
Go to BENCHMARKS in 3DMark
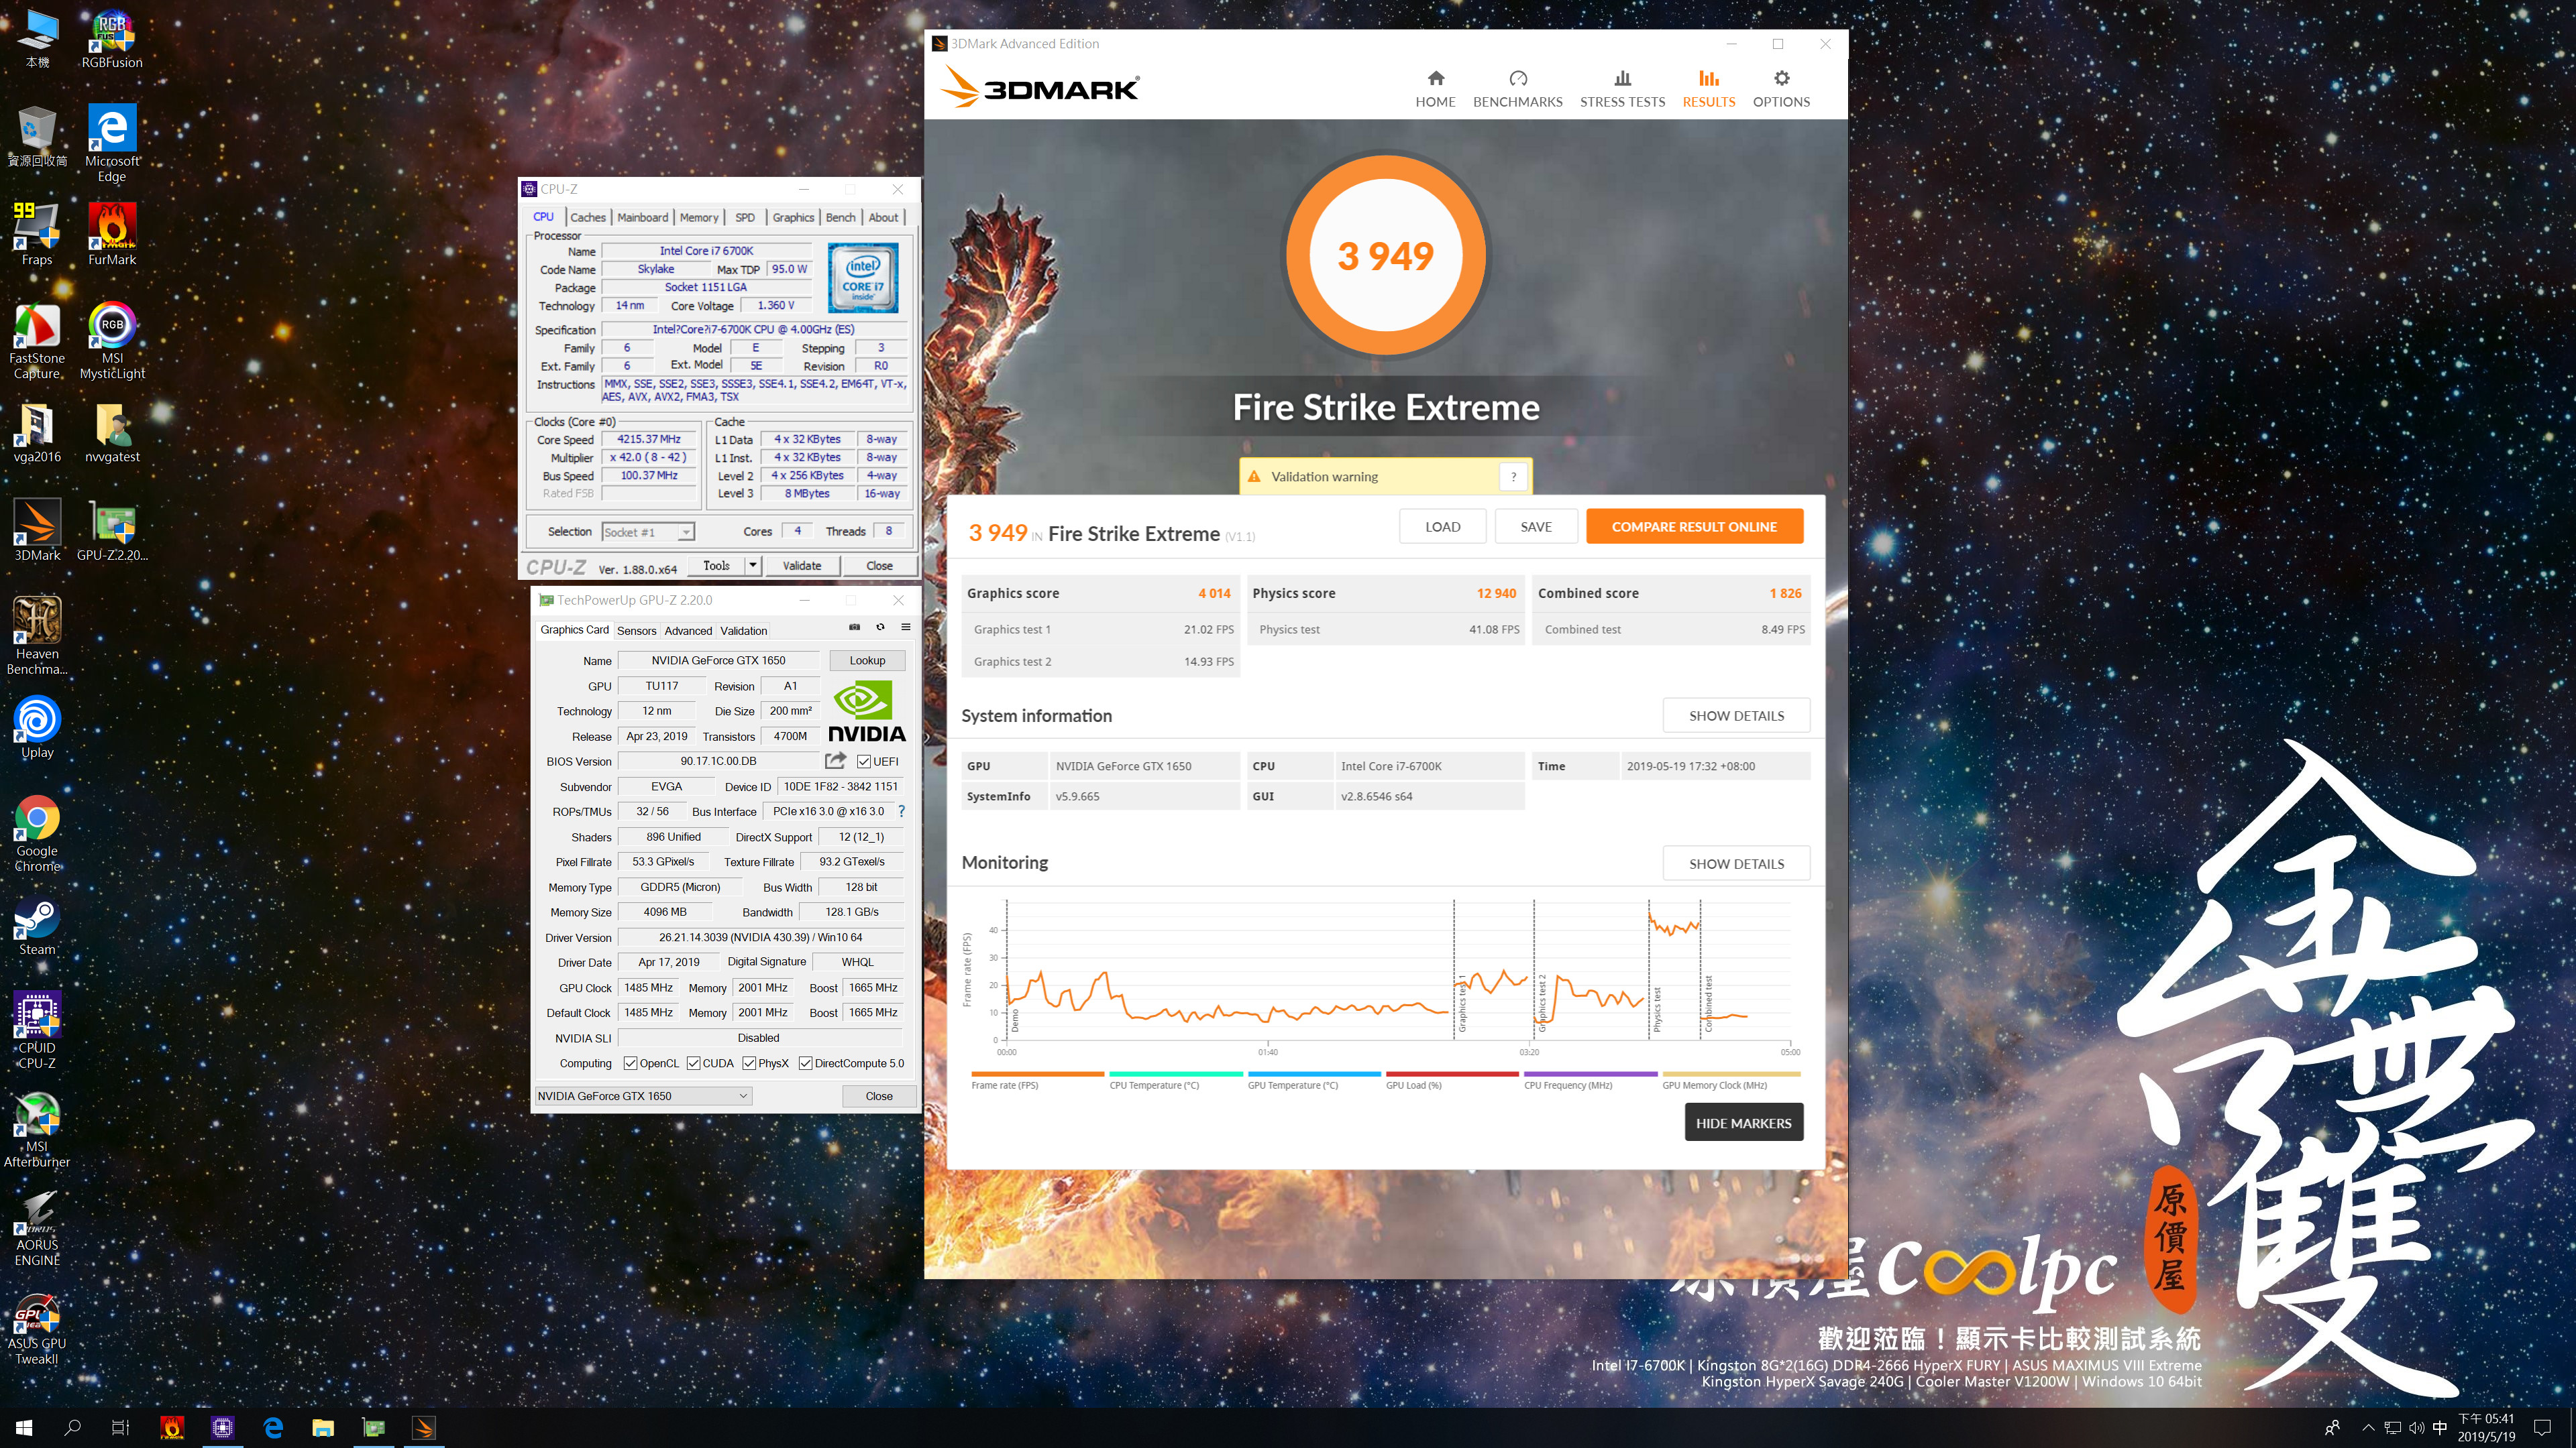point(1517,88)
